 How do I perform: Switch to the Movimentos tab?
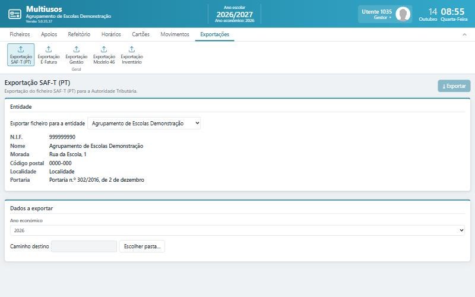(175, 34)
